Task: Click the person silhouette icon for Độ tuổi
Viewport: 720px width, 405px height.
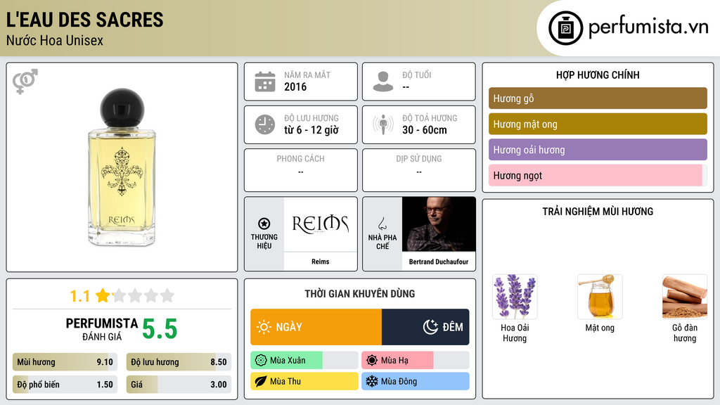Action: click(383, 82)
